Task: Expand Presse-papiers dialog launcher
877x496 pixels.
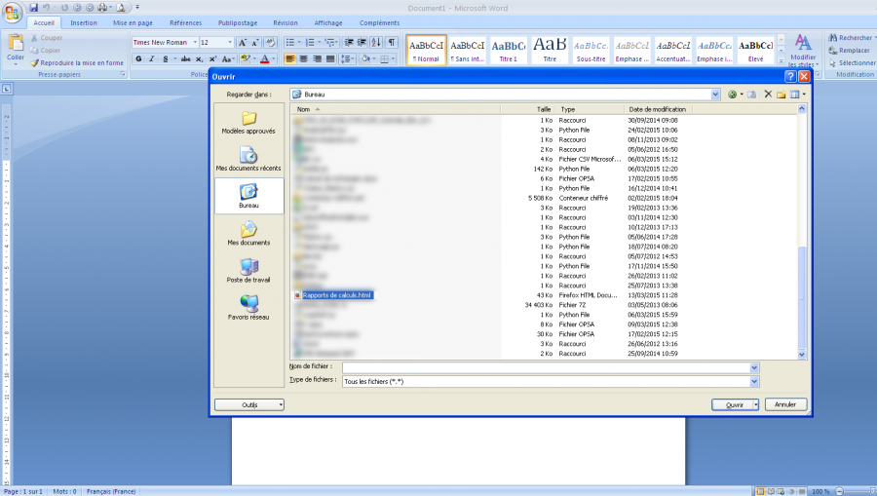Action: (123, 74)
